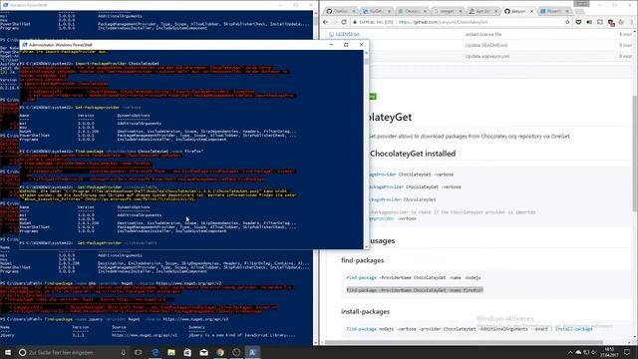Click the browser Back button
Image resolution: width=638 pixels, height=359 pixels.
326,22
